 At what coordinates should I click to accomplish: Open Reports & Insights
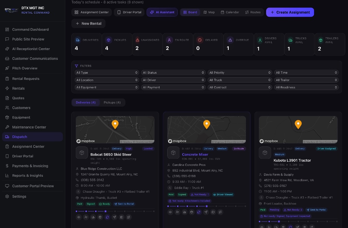(32, 176)
